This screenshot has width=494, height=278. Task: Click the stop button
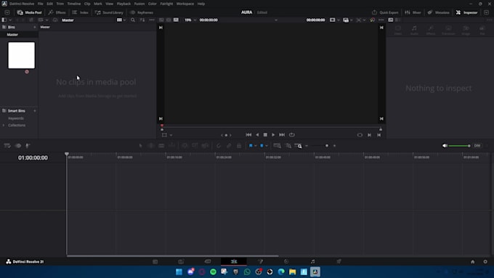(265, 135)
